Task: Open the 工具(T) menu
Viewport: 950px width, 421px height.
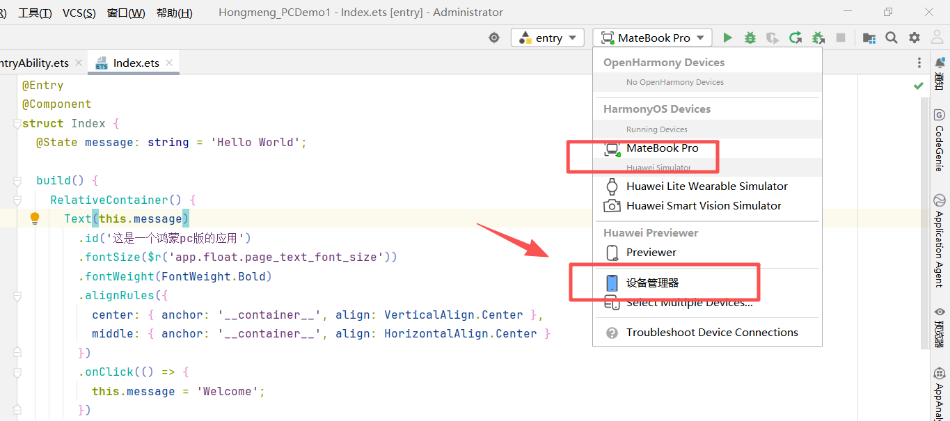Action: (x=35, y=13)
